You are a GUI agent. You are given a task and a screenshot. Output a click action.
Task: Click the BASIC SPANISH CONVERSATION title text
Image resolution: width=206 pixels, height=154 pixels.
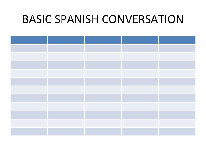pos(103,19)
